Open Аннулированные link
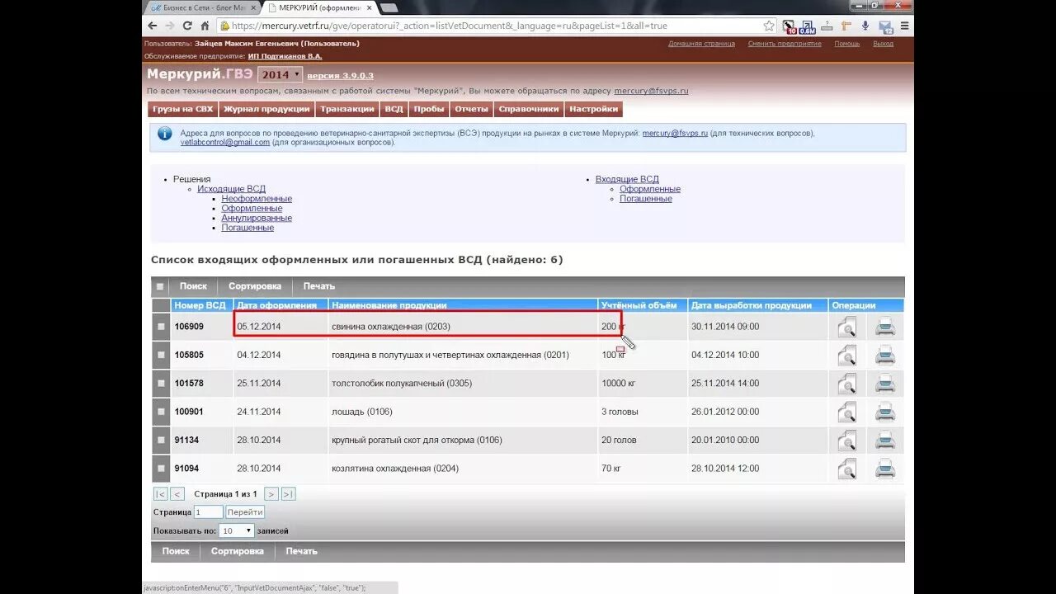Image resolution: width=1056 pixels, height=594 pixels. click(x=257, y=218)
